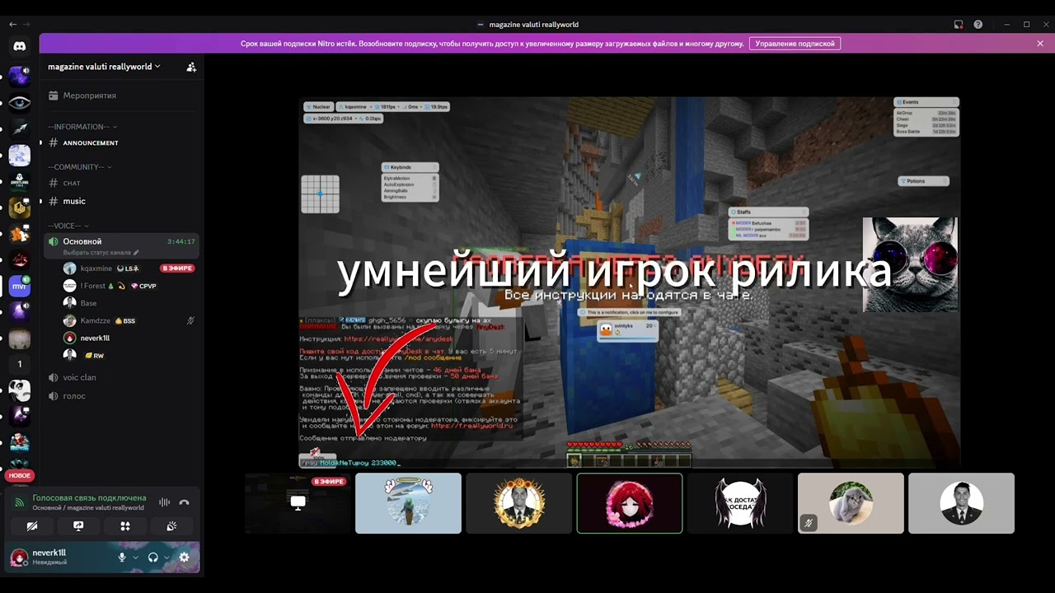Click Управление подпиской button
The image size is (1055, 593).
(x=795, y=44)
